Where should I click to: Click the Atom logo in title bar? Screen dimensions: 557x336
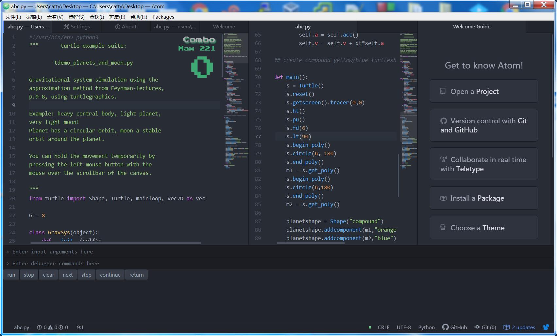click(x=7, y=6)
